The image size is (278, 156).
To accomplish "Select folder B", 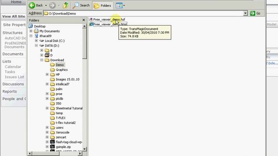I will coord(51,50).
